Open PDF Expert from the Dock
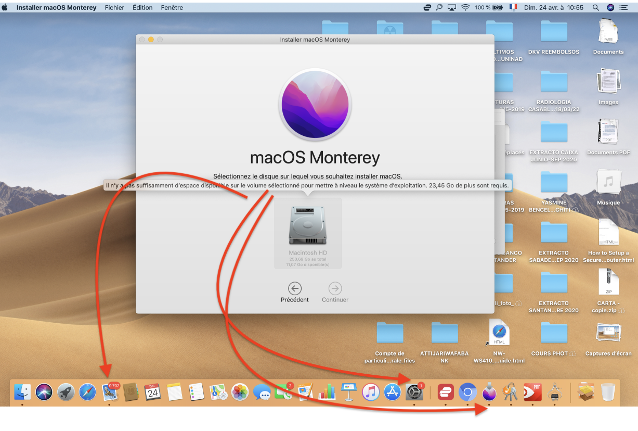 point(533,392)
